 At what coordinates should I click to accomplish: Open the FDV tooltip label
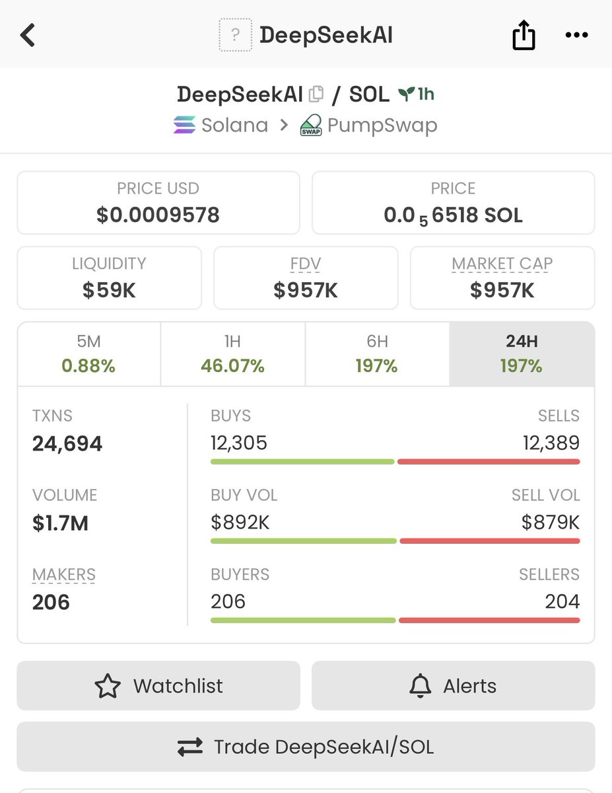pos(305,263)
